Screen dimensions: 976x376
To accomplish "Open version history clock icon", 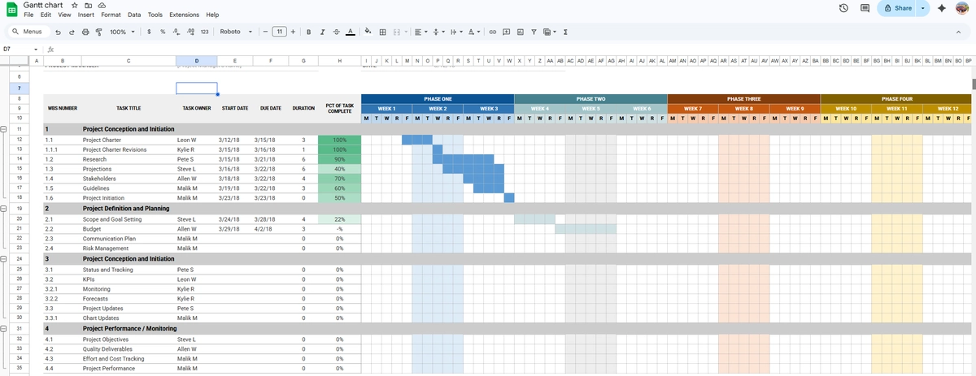I will pyautogui.click(x=843, y=8).
